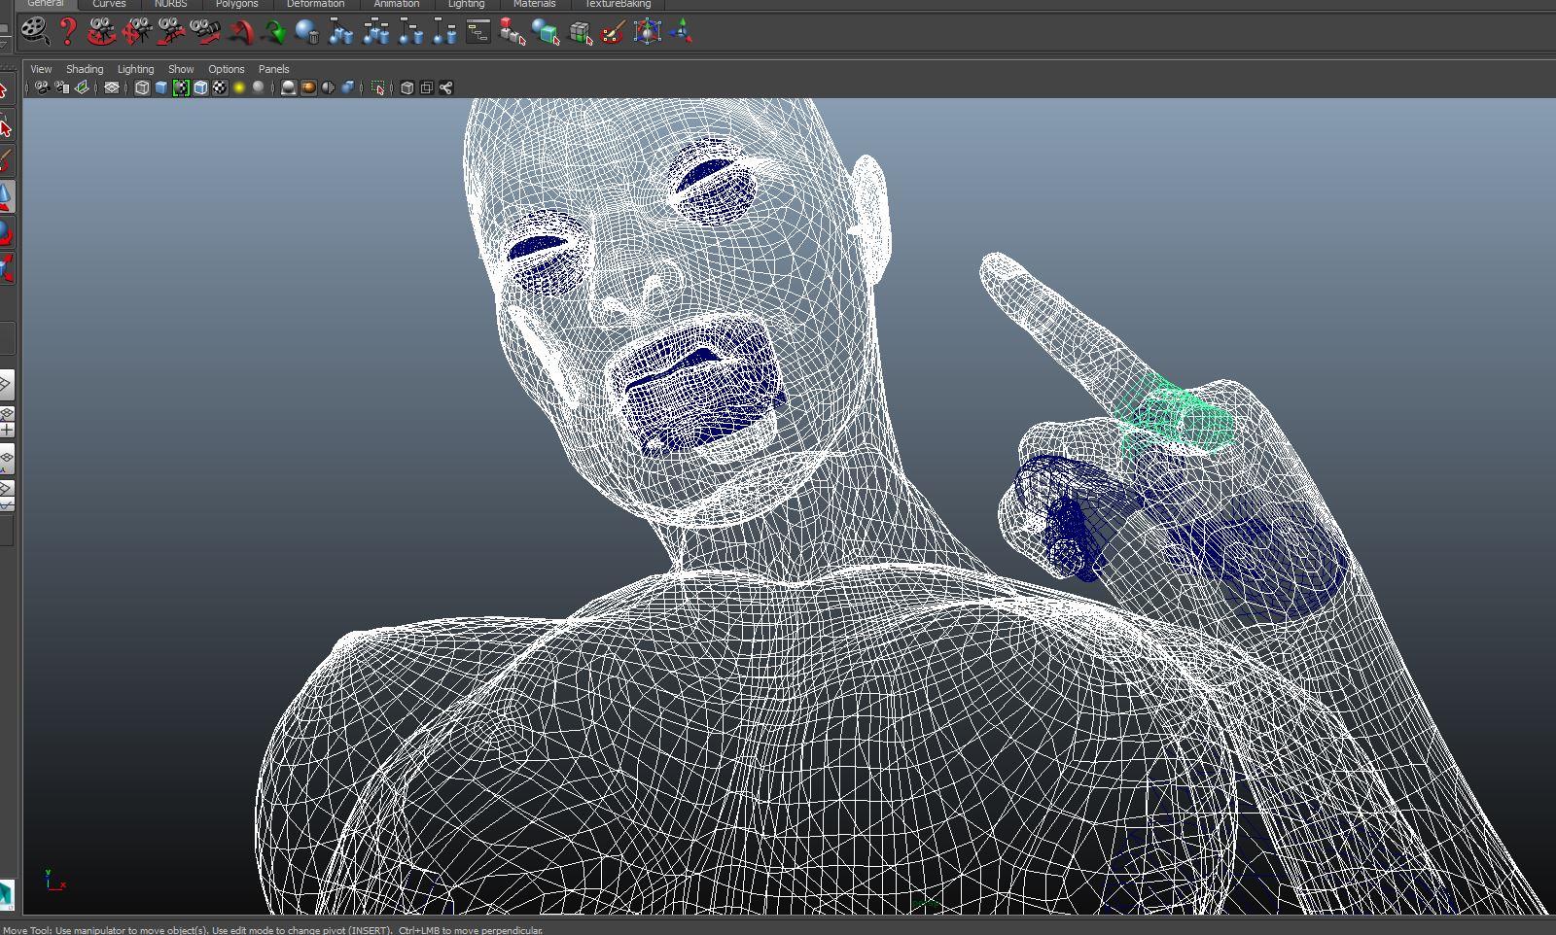
Task: Switch to the General shelf tab
Action: [x=45, y=4]
